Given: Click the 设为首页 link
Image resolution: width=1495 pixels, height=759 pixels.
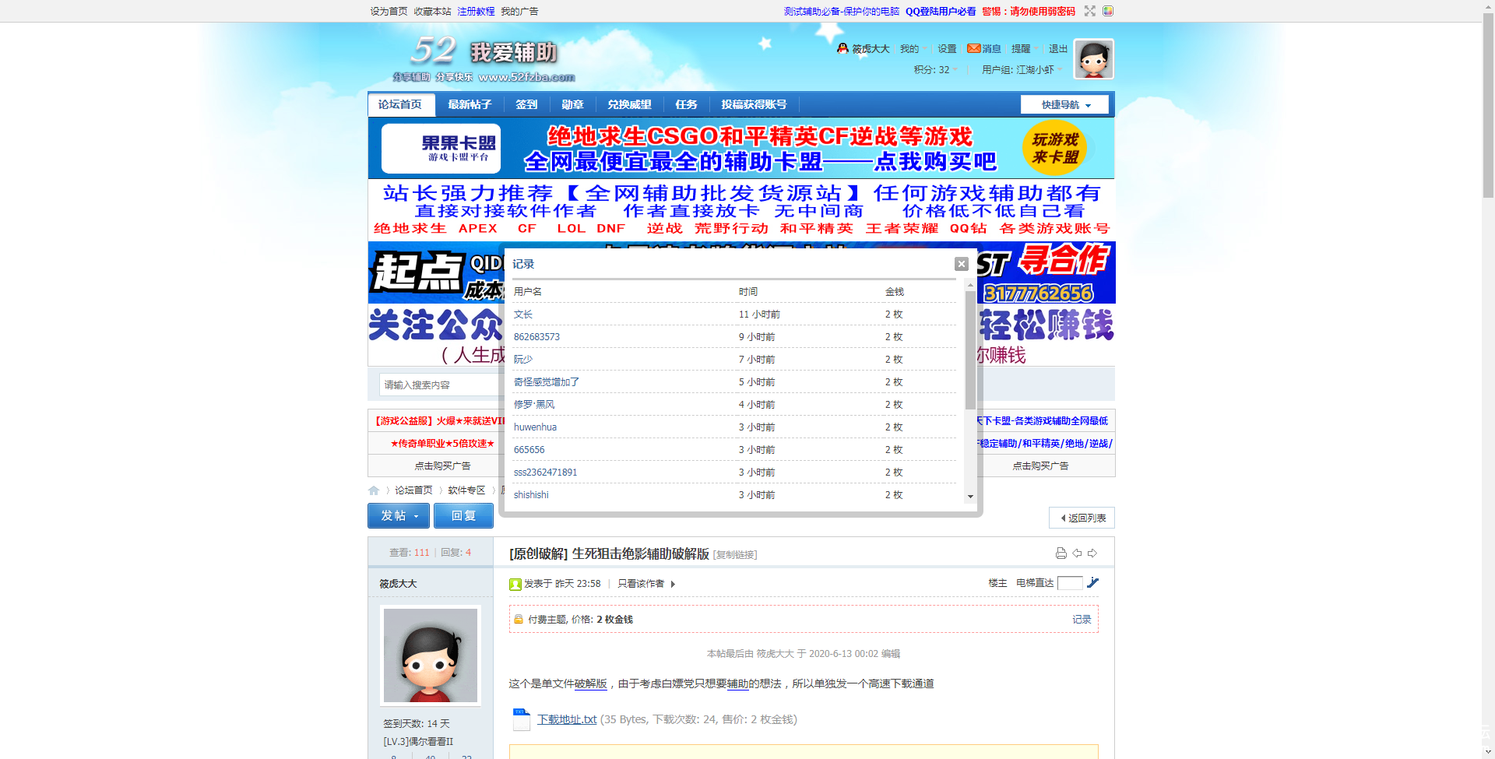Looking at the screenshot, I should (389, 11).
